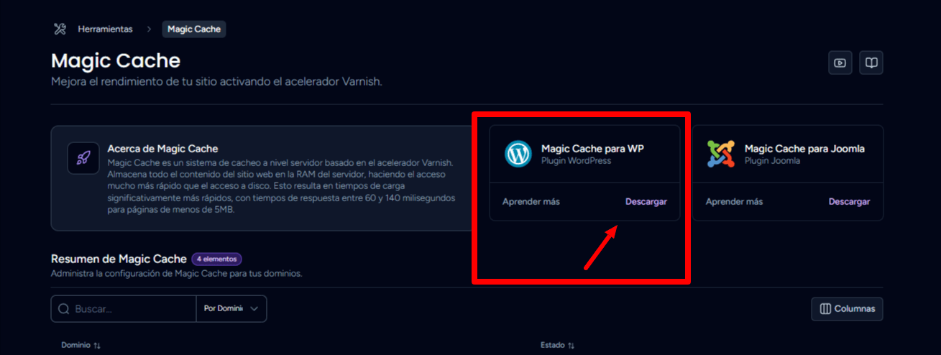Focus the Buscar search field

click(x=124, y=309)
